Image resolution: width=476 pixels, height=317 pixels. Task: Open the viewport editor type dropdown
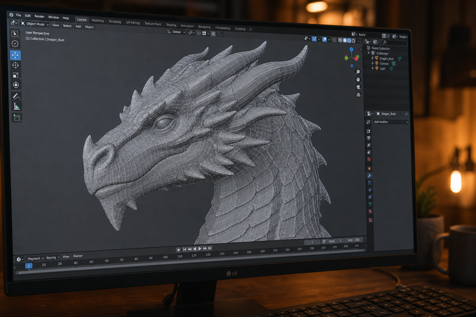[x=13, y=22]
